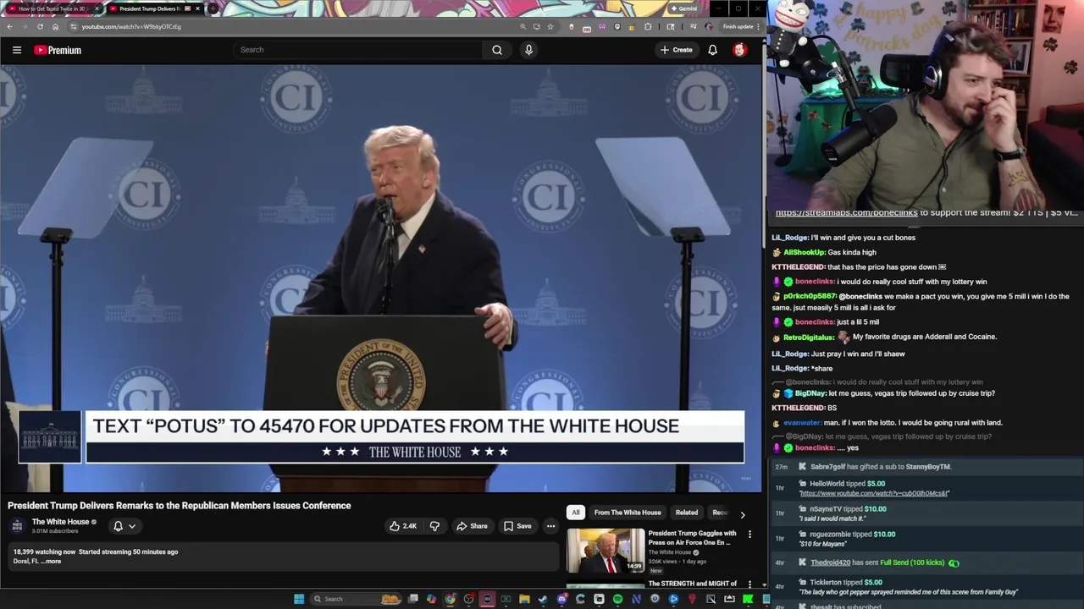Open The White House channel name link
The height and width of the screenshot is (609, 1084).
coord(60,522)
